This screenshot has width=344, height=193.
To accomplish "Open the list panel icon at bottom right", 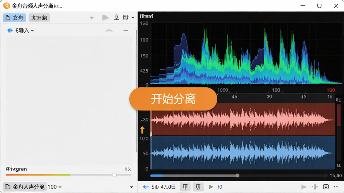I will pos(326,187).
